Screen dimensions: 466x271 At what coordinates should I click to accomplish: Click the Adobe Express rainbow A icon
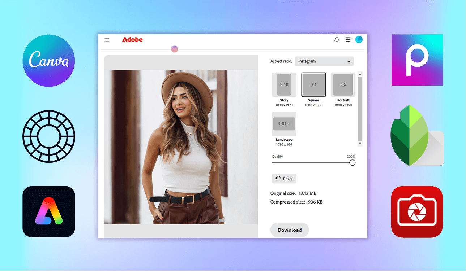point(49,212)
